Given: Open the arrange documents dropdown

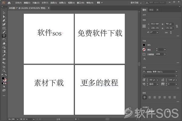Looking at the screenshot, I should tap(100, 2).
